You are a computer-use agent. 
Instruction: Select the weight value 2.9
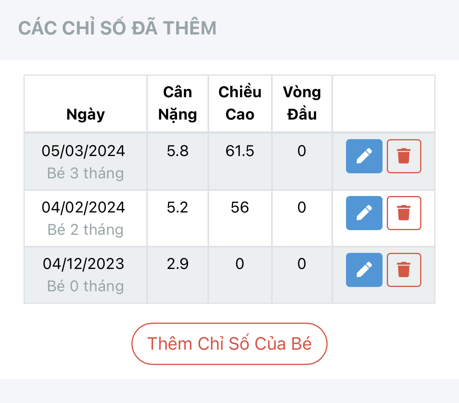[177, 264]
